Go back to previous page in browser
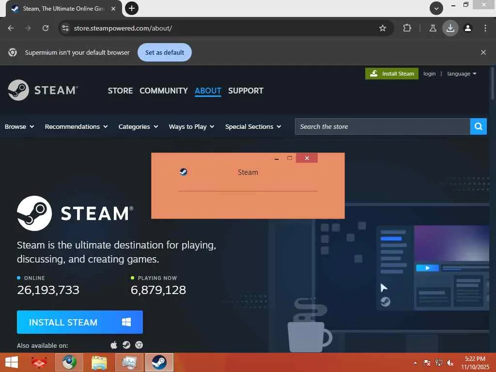 (11, 28)
